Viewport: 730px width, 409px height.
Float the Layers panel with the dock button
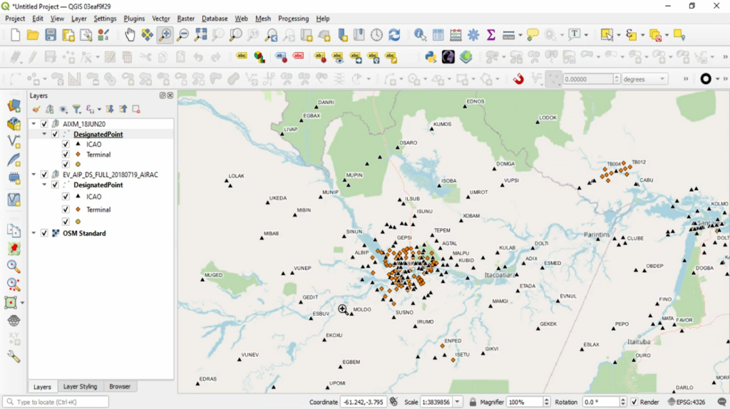coord(163,95)
